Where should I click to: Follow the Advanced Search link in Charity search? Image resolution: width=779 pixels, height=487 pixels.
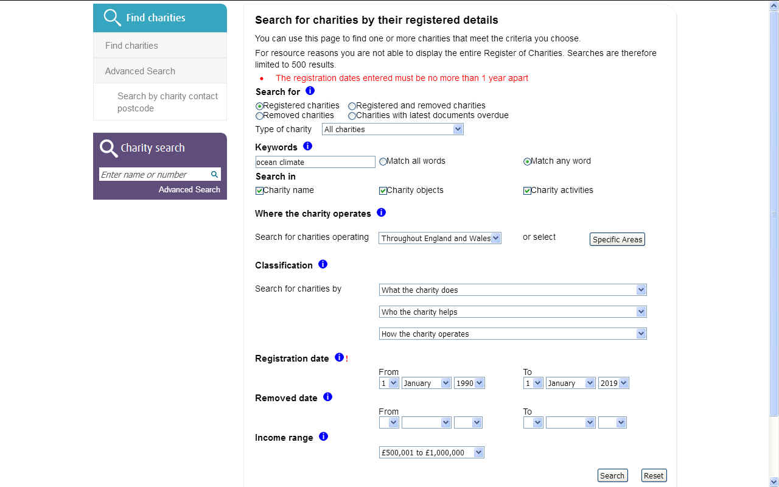pyautogui.click(x=189, y=189)
